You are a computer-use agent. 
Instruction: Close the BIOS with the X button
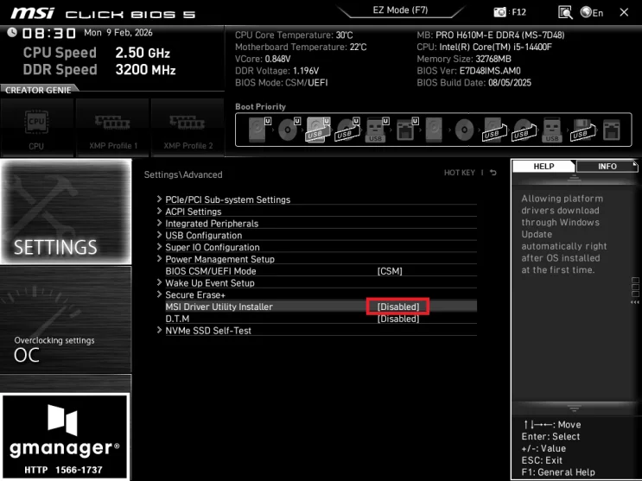point(624,12)
